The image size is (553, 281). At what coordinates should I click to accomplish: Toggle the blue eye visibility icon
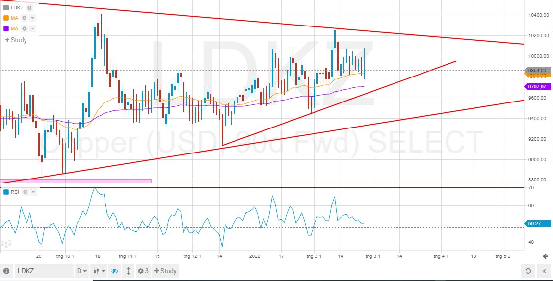(114, 271)
